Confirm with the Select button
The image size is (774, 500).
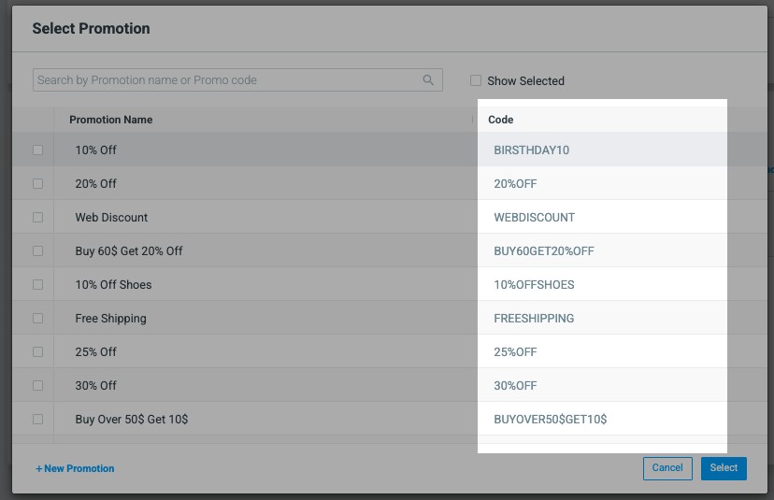coord(724,468)
